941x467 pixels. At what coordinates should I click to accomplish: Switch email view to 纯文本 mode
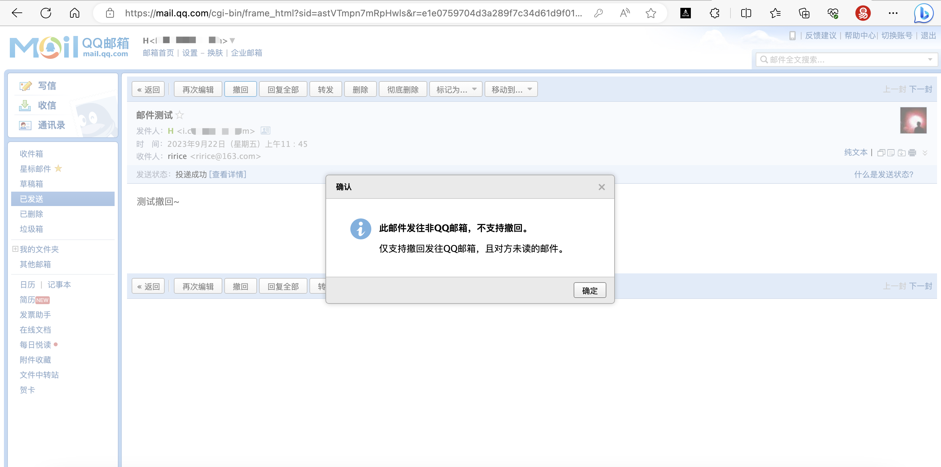pyautogui.click(x=856, y=152)
